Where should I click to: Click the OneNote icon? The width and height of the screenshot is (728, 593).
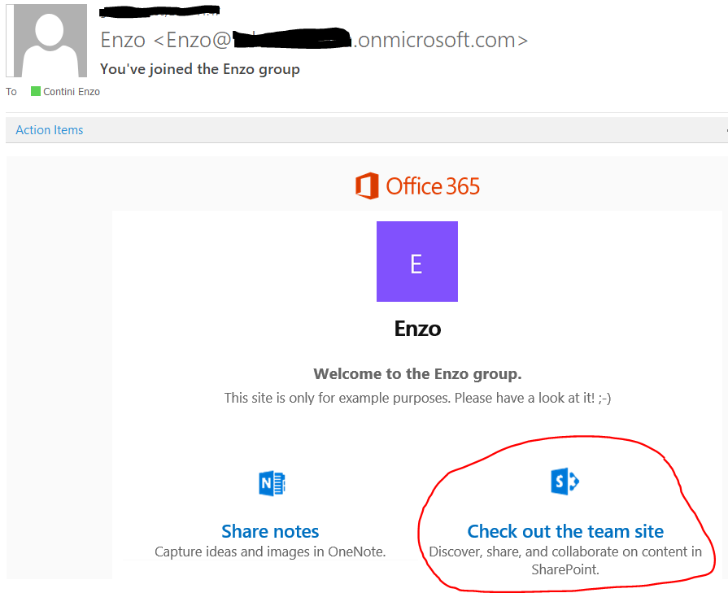point(271,484)
